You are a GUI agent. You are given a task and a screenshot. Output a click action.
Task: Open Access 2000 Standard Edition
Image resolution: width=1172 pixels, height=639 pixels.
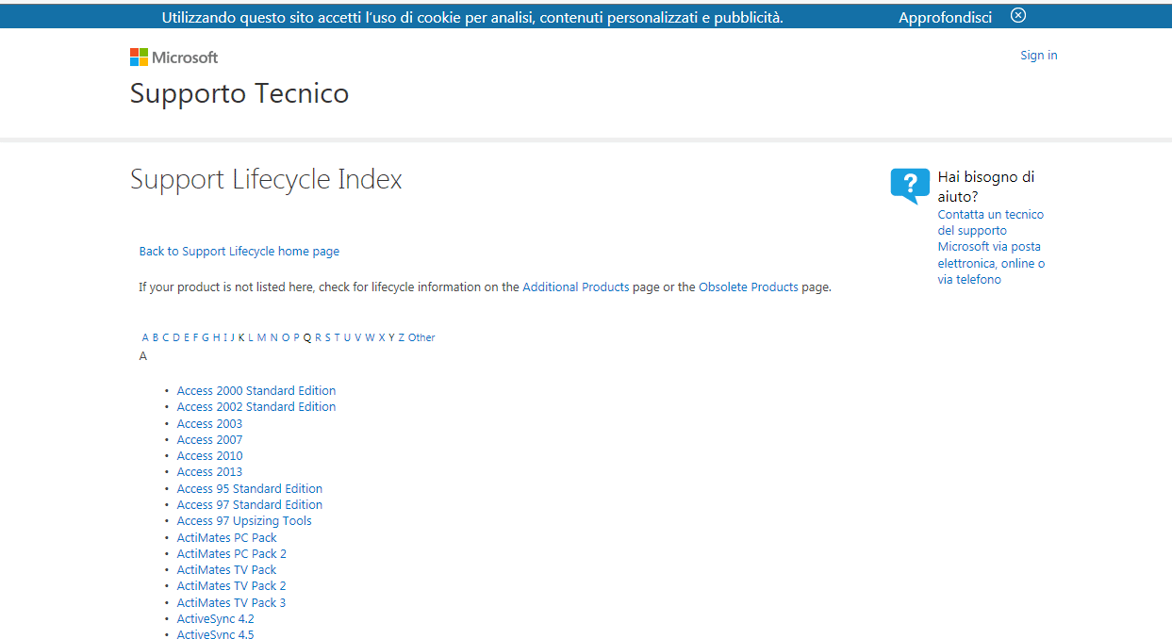256,391
